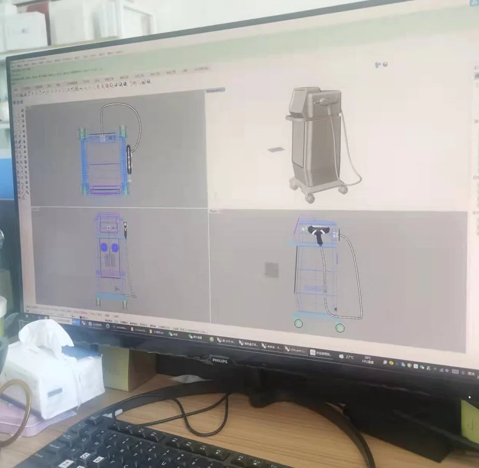The width and height of the screenshot is (479, 468).
Task: Select the Perspective viewport title tab
Action: [216, 90]
